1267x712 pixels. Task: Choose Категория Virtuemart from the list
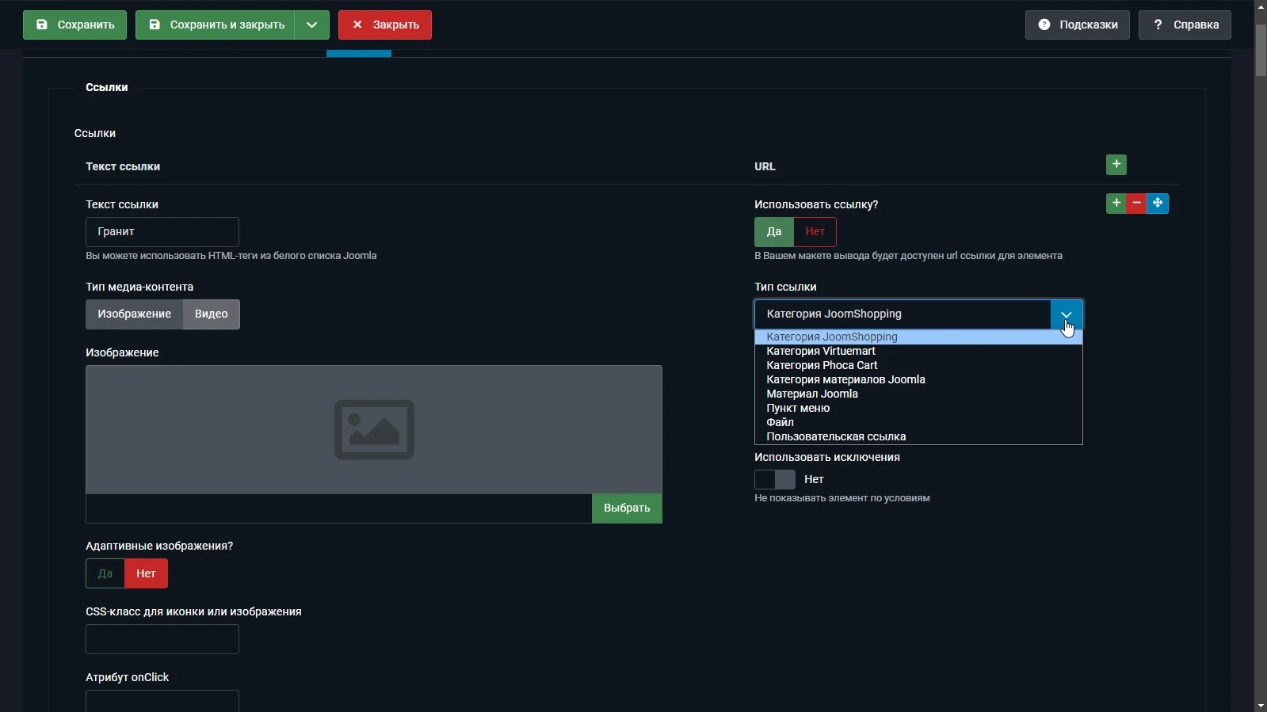[x=821, y=351]
